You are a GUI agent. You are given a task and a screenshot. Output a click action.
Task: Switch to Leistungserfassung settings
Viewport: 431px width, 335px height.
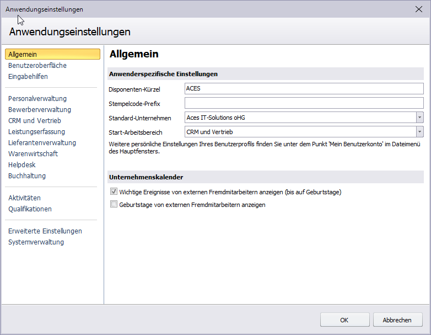pyautogui.click(x=36, y=131)
